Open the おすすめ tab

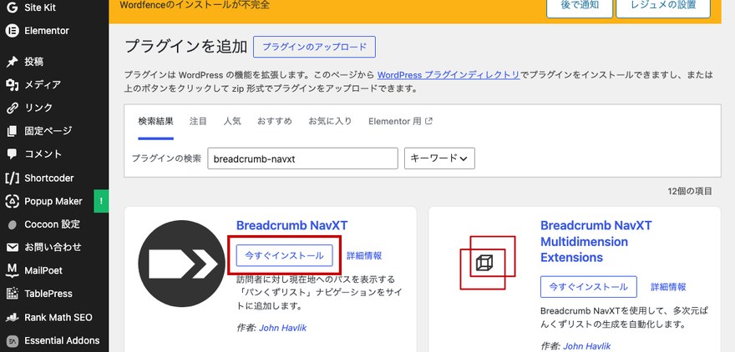coord(275,121)
